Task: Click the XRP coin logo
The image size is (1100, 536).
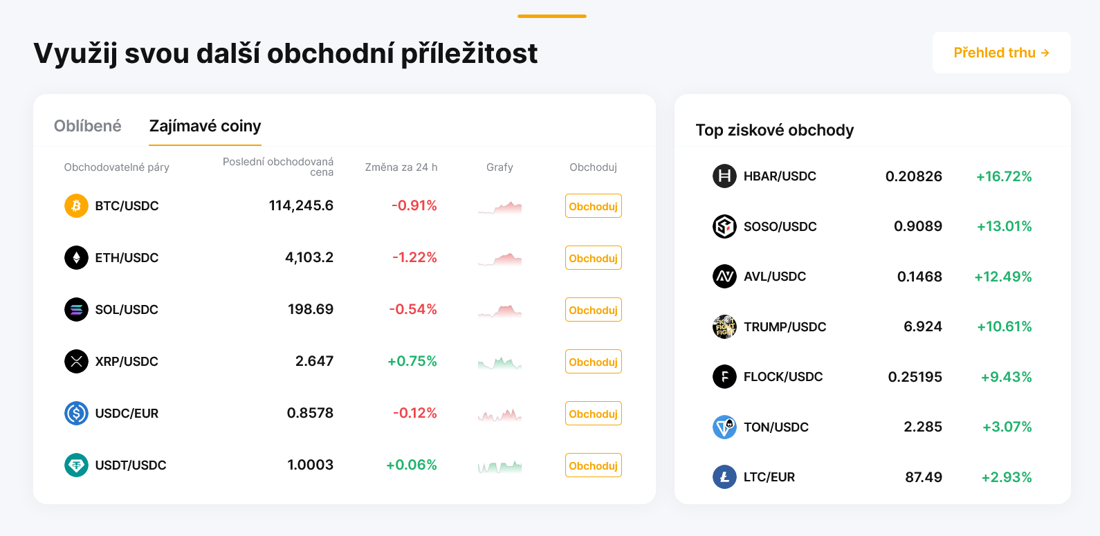Action: (76, 361)
